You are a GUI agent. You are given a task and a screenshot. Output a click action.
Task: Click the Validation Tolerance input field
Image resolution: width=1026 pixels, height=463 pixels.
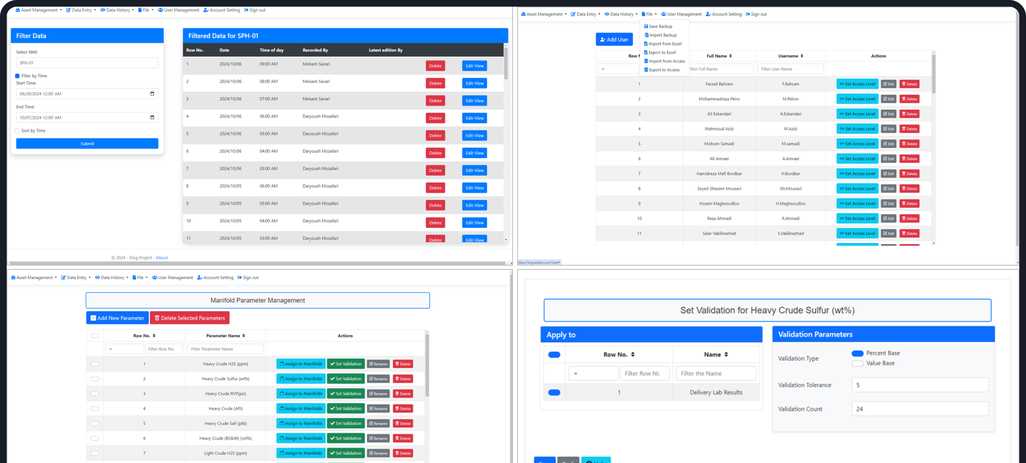(x=919, y=385)
